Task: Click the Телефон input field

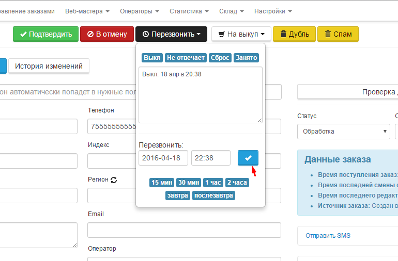Action: click(112, 126)
